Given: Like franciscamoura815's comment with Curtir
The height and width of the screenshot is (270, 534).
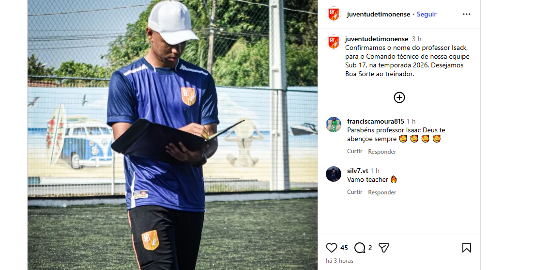Looking at the screenshot, I should coord(354,151).
